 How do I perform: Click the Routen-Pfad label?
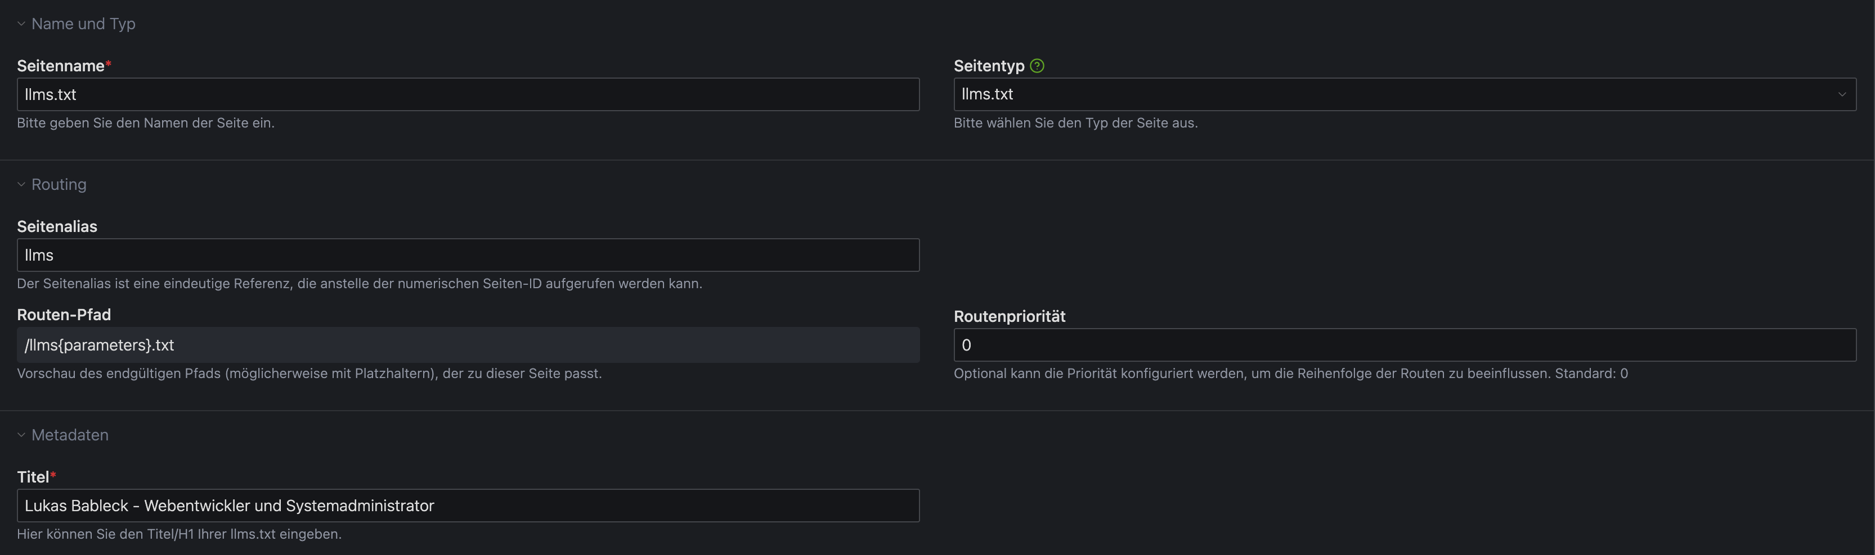point(64,315)
